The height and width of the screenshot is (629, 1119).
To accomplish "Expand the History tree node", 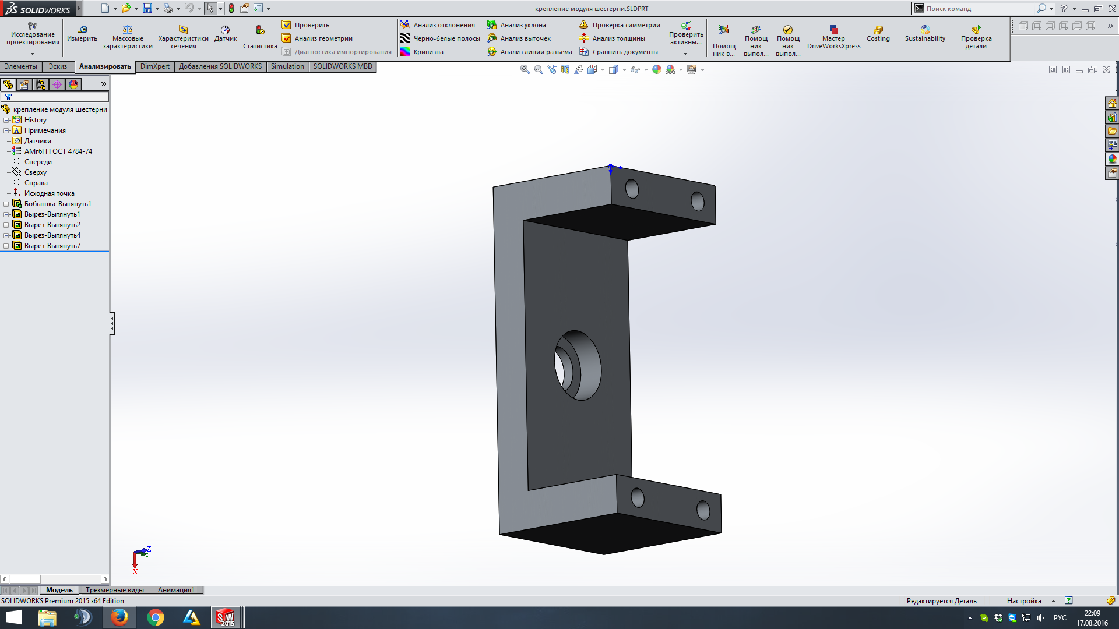I will (6, 120).
